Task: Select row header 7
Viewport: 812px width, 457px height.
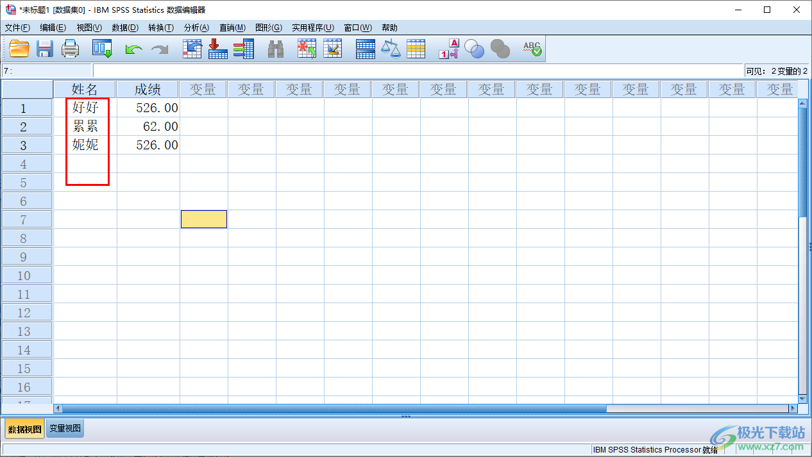Action: point(27,219)
